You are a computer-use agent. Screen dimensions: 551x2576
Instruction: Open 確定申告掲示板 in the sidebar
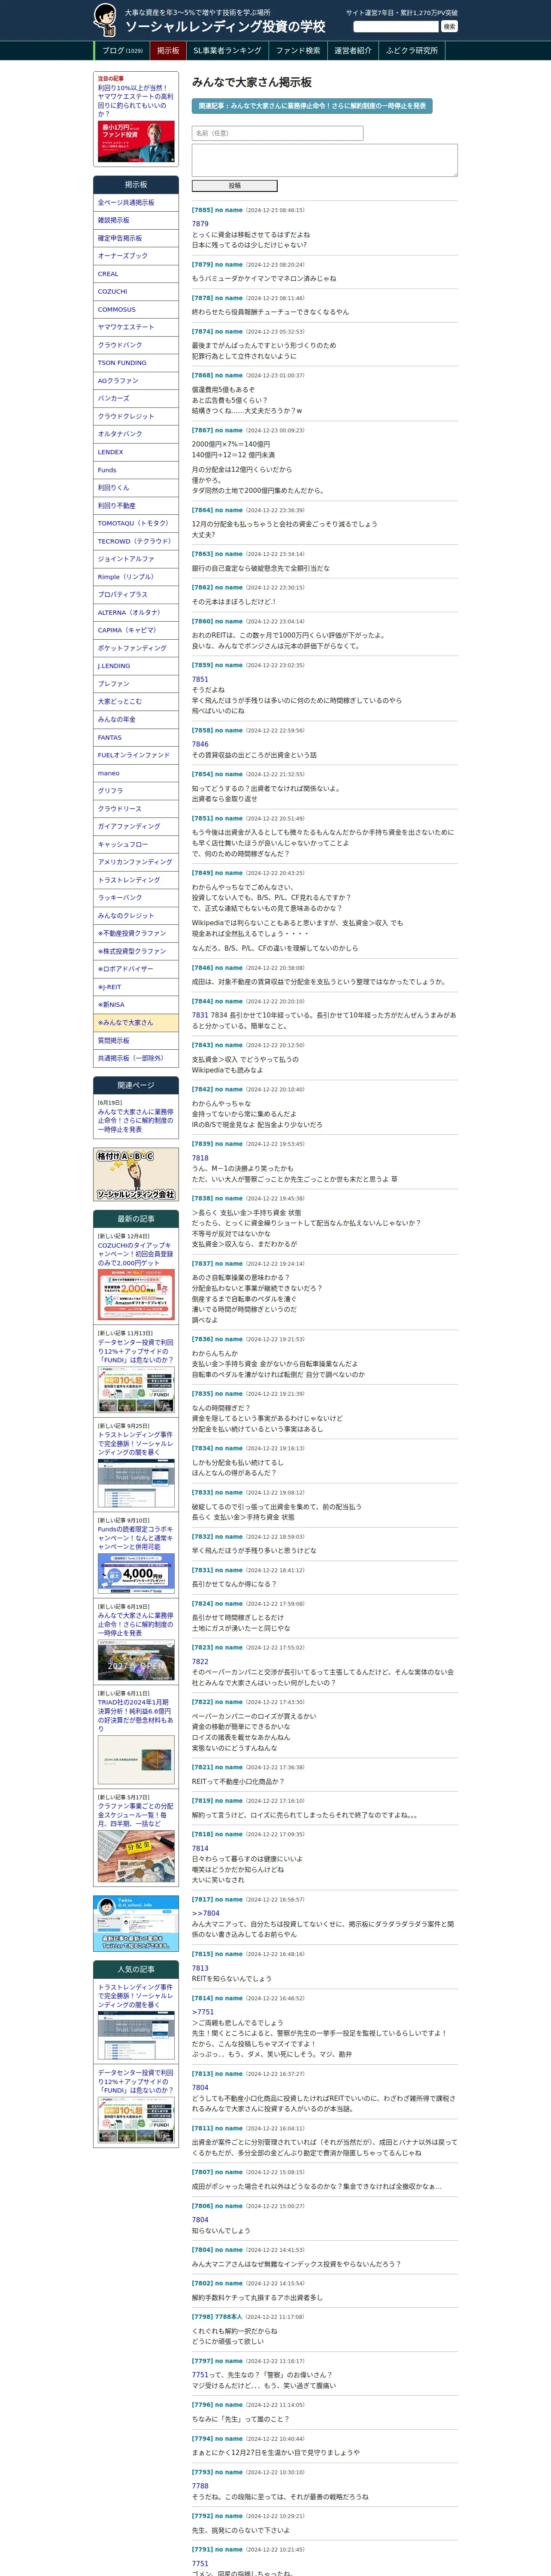tap(136, 238)
